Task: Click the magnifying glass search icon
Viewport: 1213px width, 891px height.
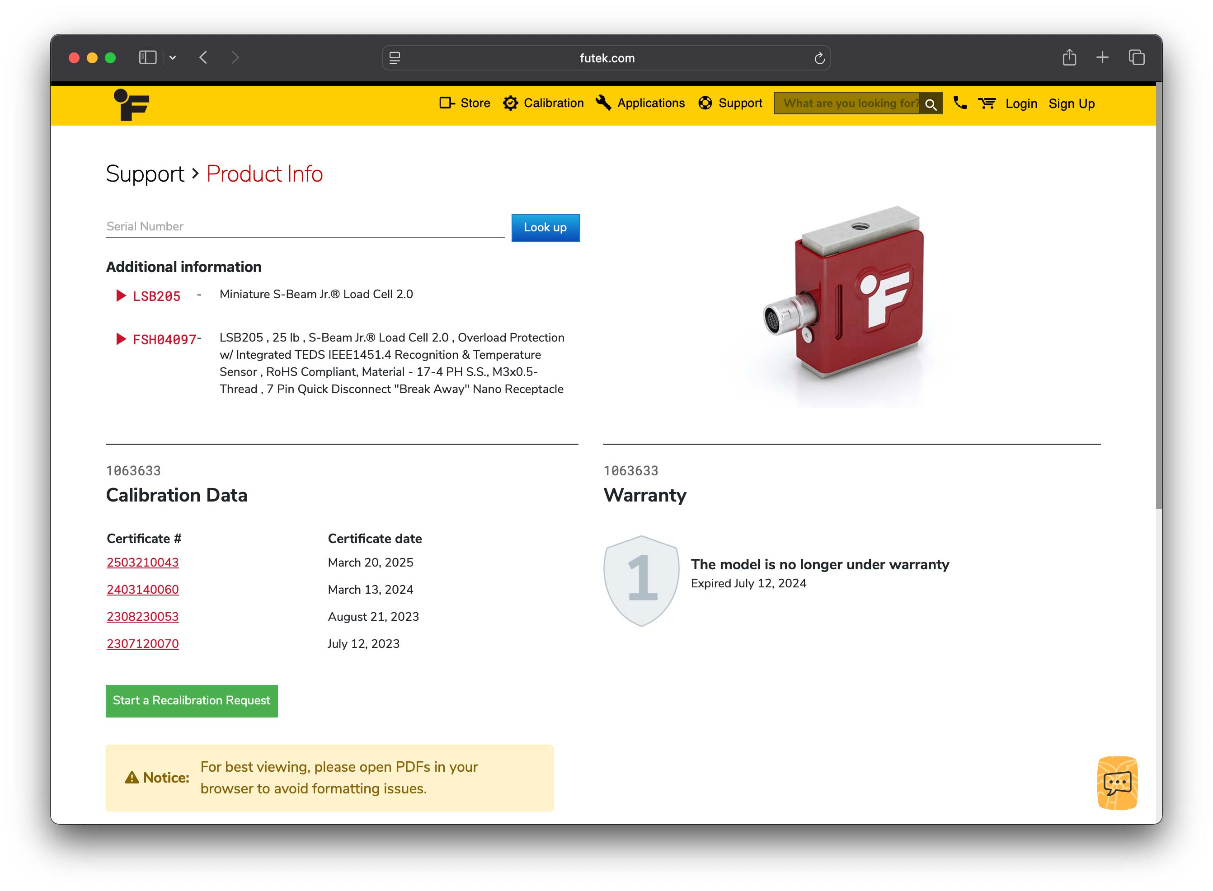Action: (931, 104)
